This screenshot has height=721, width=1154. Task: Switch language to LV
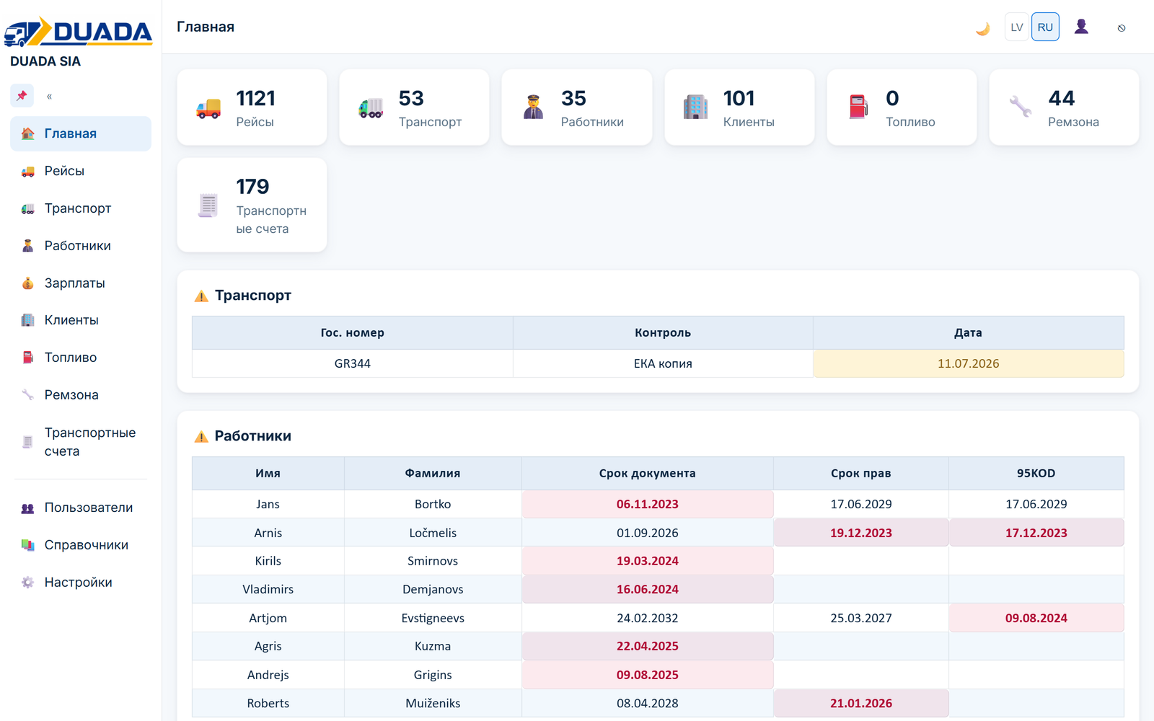click(1016, 27)
